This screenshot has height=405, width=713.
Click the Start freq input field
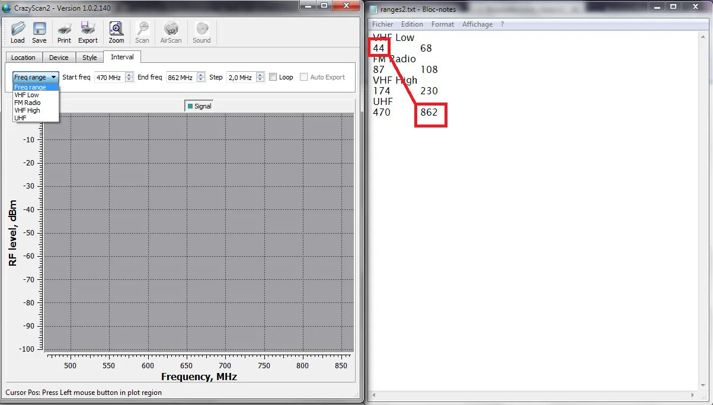(109, 77)
